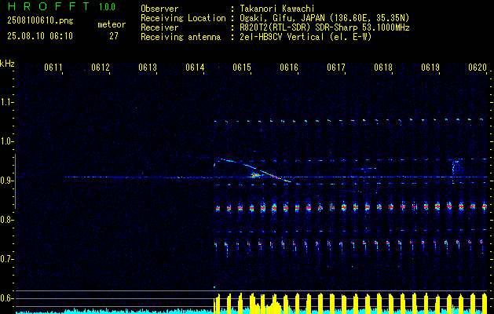This screenshot has width=494, height=314.
Task: Click the 0616 time marker
Action: tap(289, 67)
